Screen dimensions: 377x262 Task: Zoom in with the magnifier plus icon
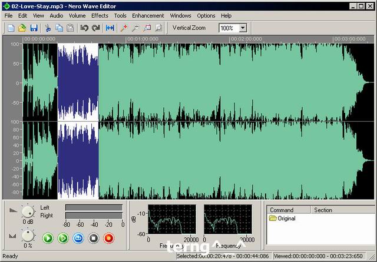(x=124, y=28)
